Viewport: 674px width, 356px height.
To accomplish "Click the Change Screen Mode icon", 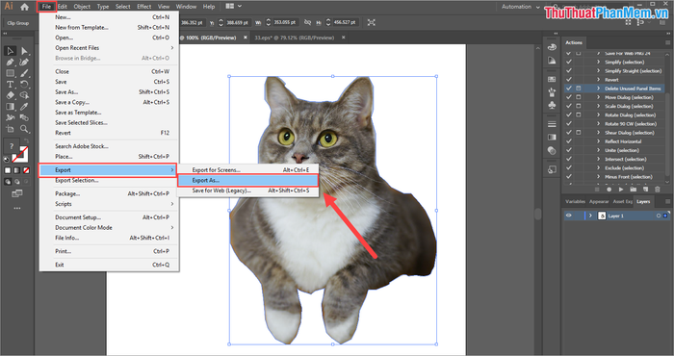I will coord(17,194).
